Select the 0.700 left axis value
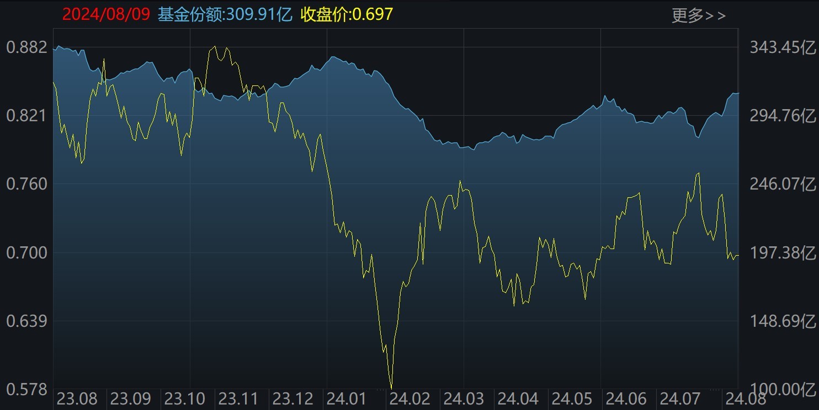This screenshot has width=819, height=410. (x=26, y=253)
